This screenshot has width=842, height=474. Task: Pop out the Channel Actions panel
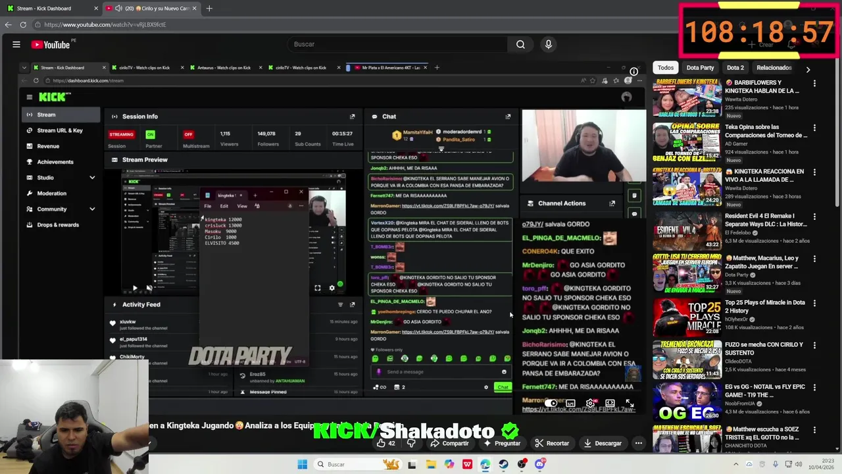pos(612,203)
